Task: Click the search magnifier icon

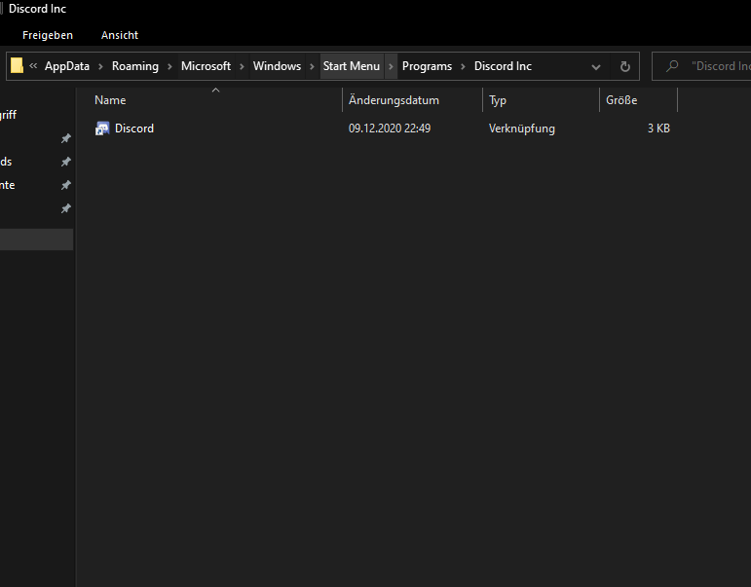Action: pos(672,66)
